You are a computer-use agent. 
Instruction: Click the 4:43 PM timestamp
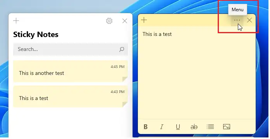pyautogui.click(x=117, y=92)
